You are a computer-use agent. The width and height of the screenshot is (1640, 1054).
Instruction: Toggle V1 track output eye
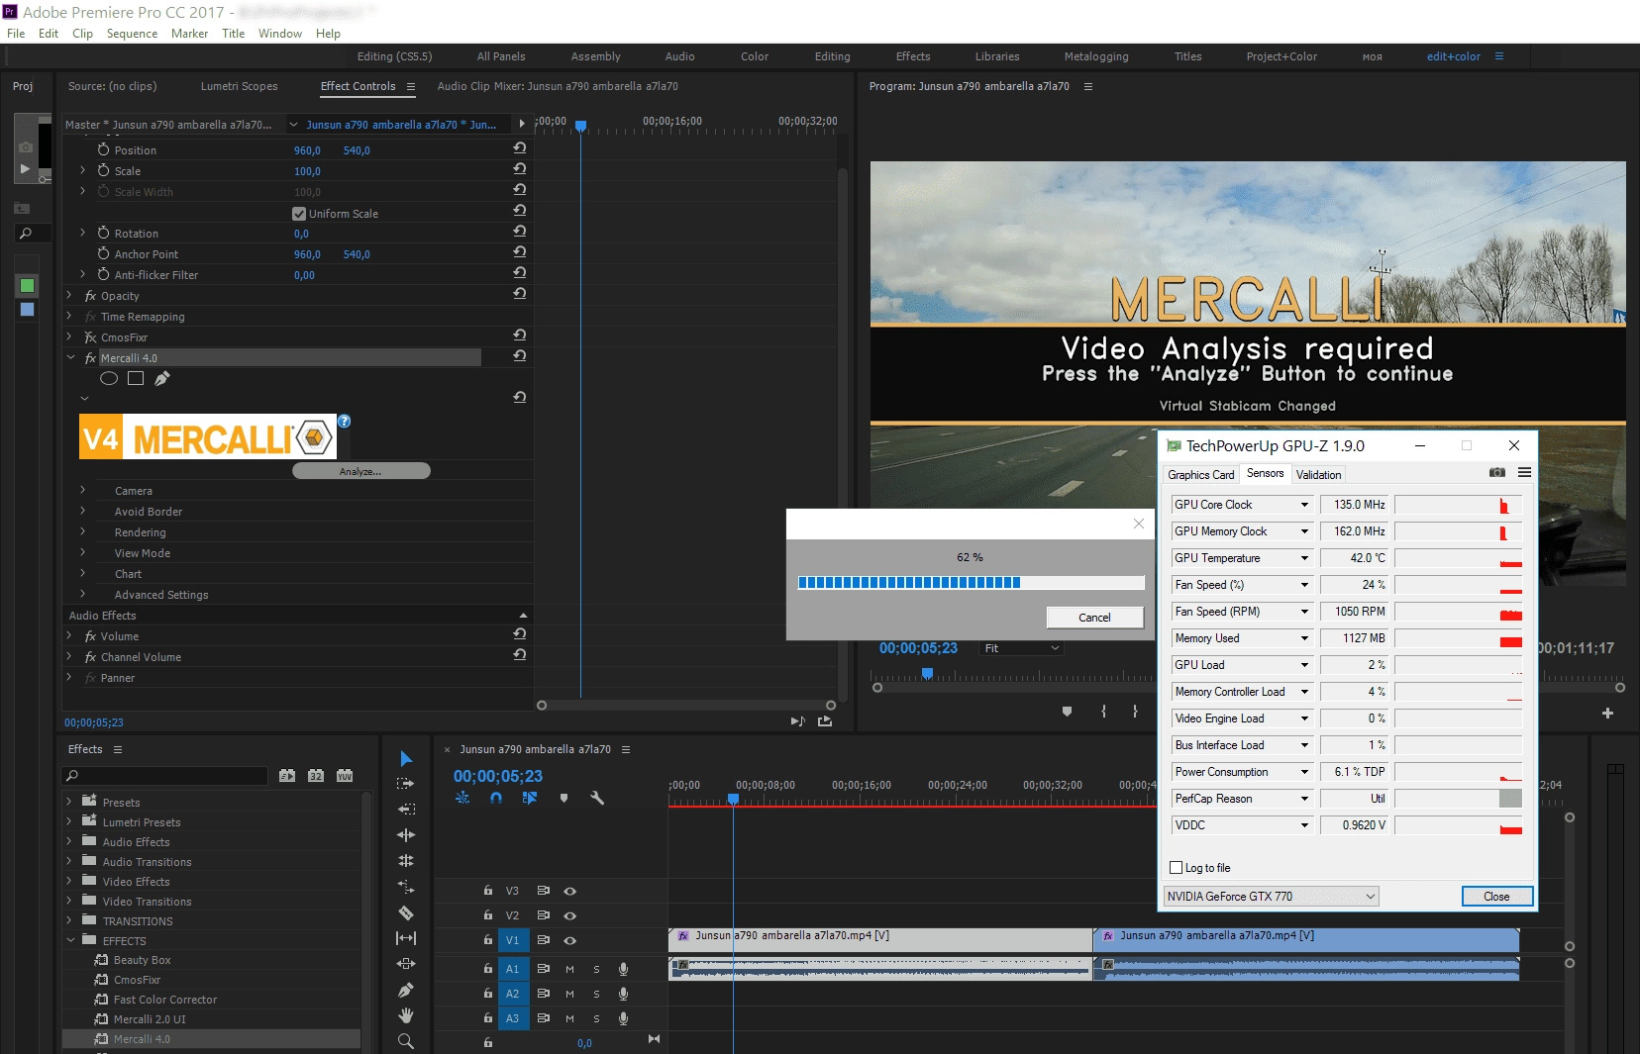(x=570, y=940)
